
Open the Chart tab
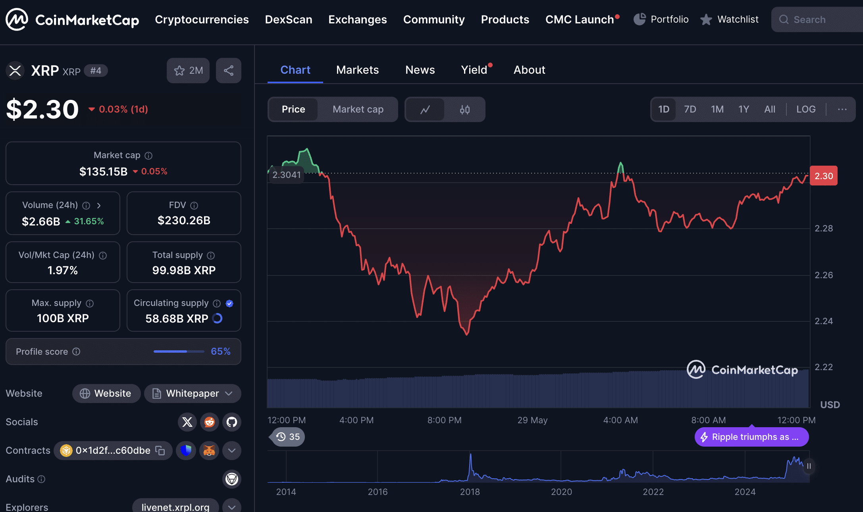tap(295, 70)
